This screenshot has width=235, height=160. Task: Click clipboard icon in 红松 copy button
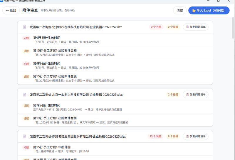(187, 27)
